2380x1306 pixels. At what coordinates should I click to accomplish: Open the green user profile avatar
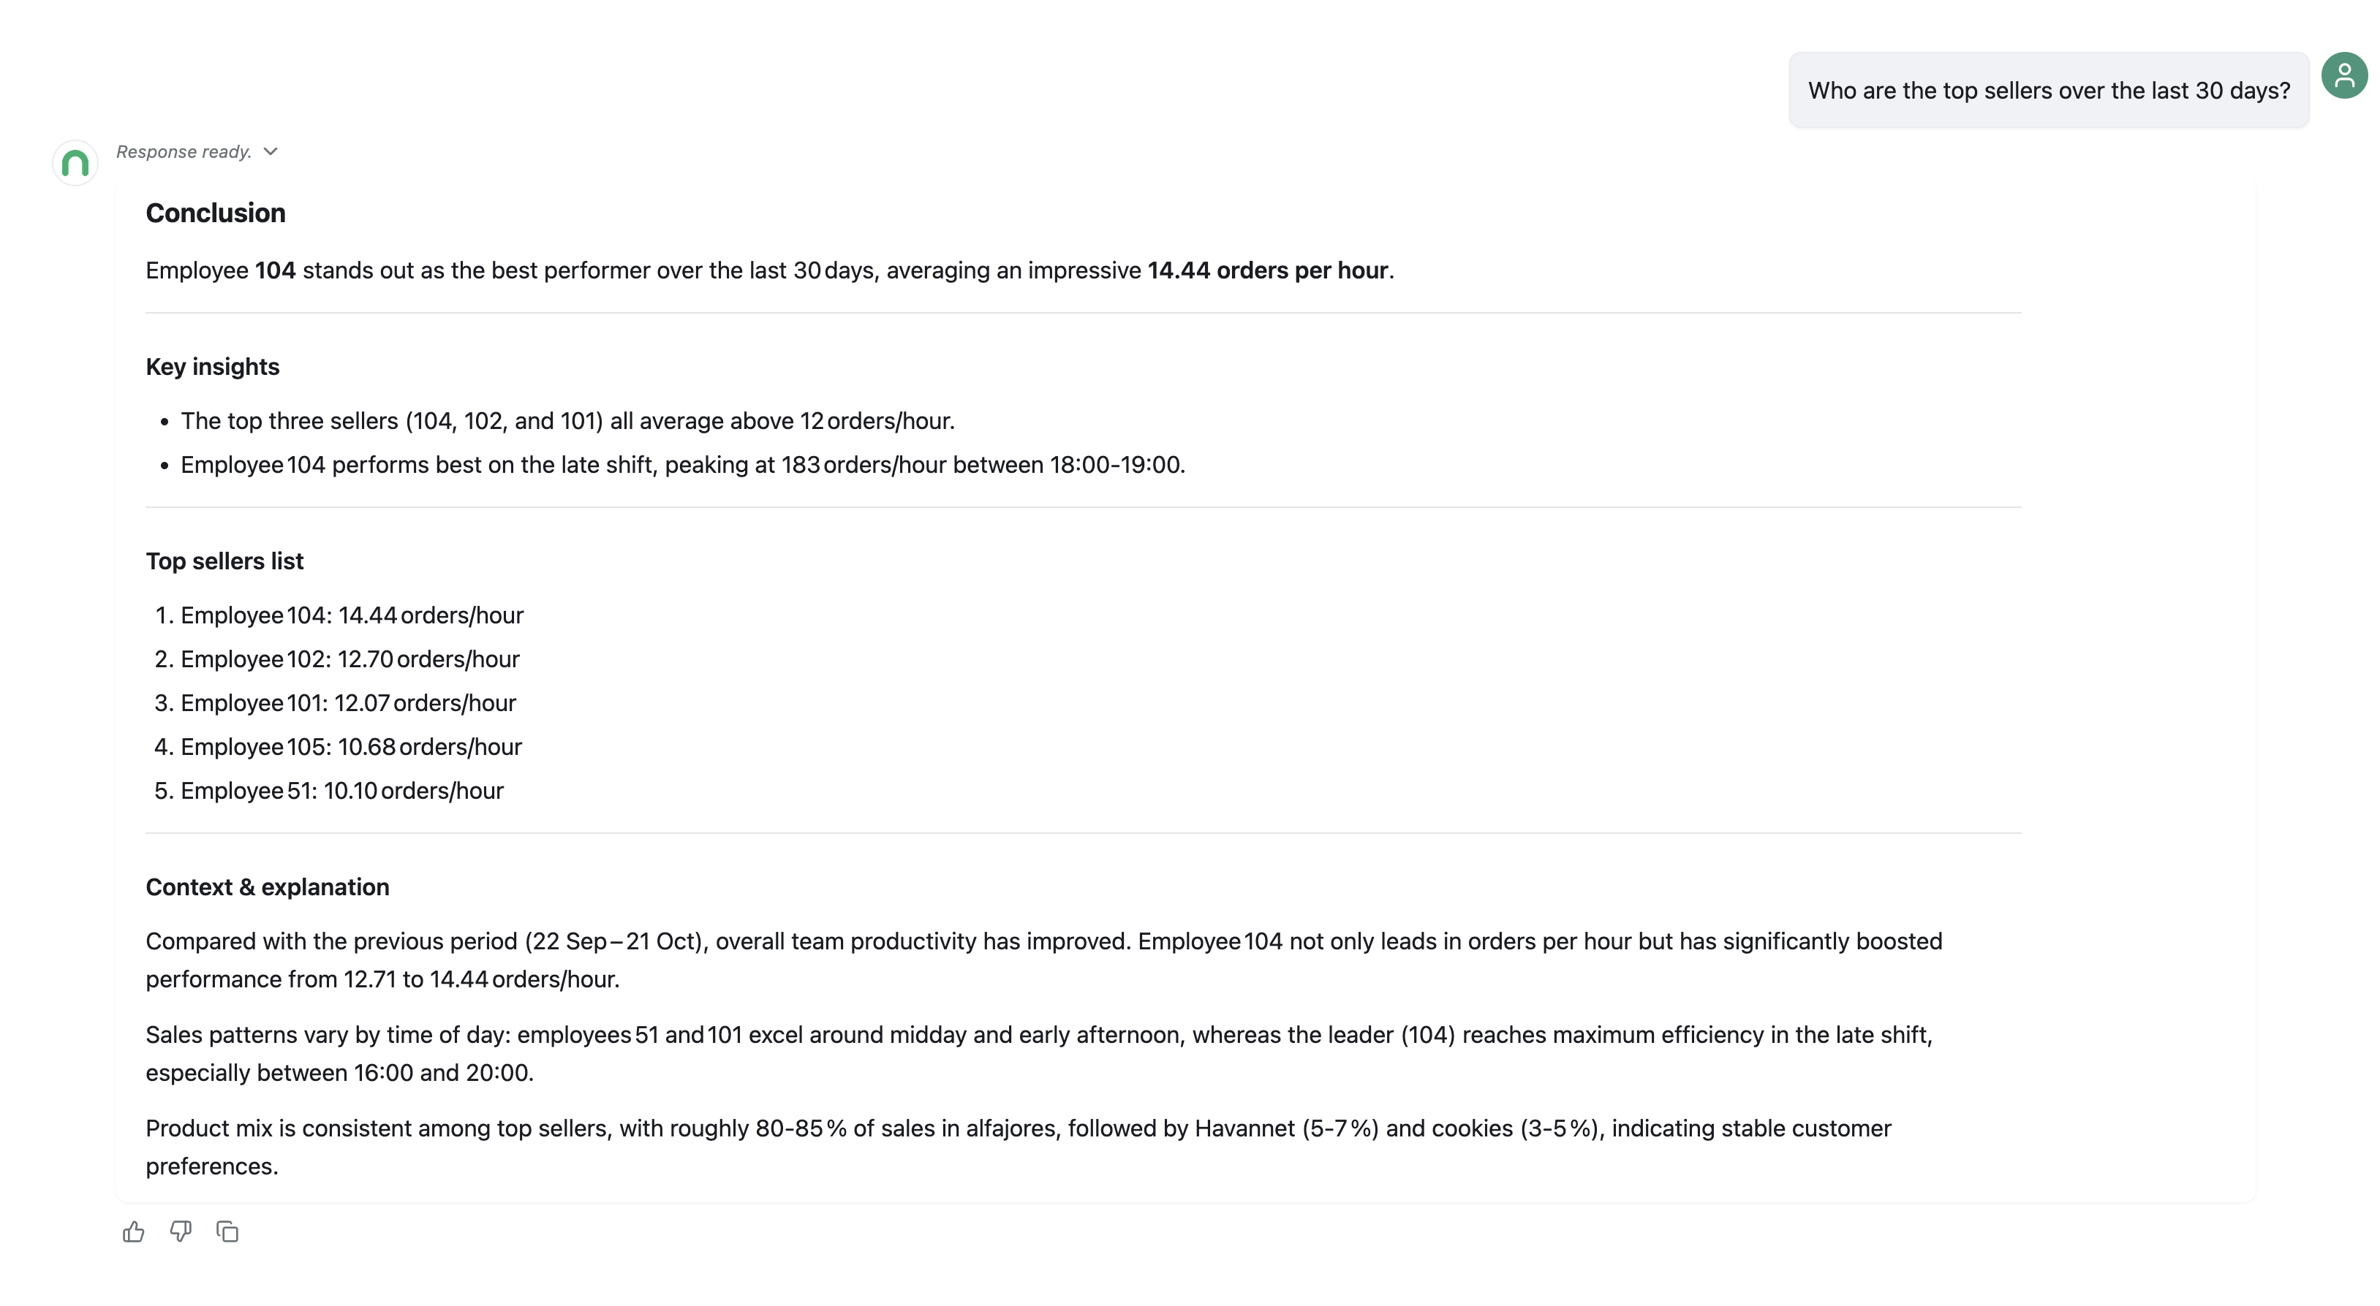click(x=2344, y=75)
